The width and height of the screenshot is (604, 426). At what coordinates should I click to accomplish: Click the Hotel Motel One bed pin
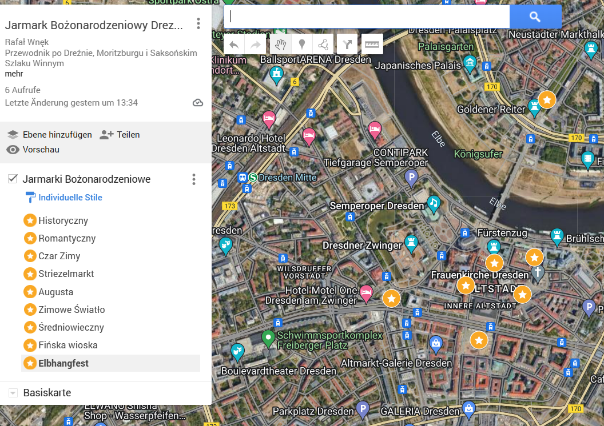tap(366, 294)
